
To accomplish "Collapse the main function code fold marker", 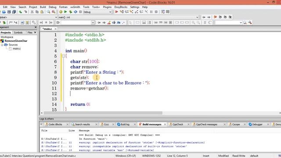I will (x=63, y=56).
